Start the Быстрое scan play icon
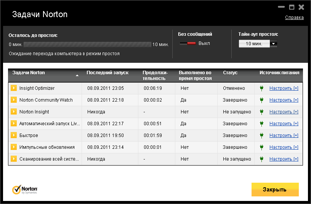Viewport: 311px width, 204px height. tap(14, 135)
